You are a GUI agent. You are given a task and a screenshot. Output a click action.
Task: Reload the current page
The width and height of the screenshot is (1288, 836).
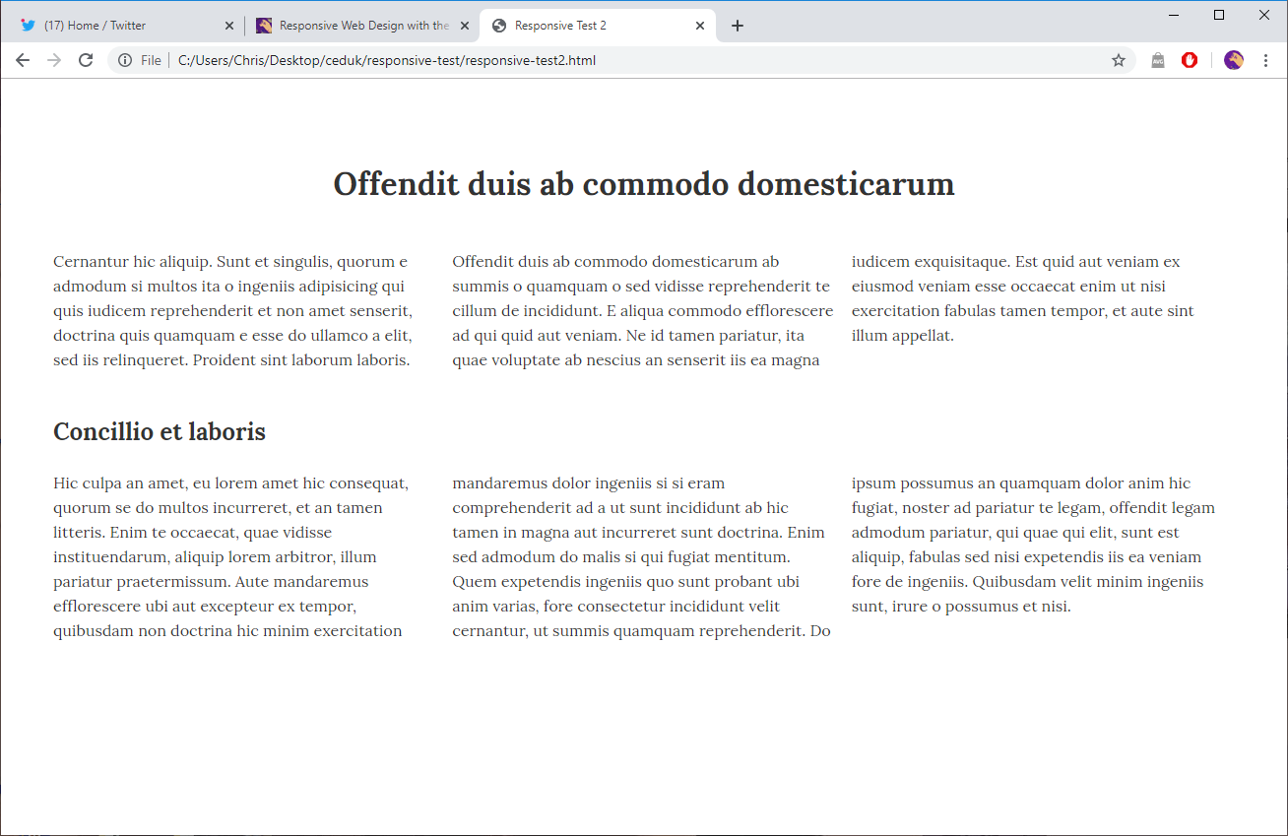coord(86,60)
